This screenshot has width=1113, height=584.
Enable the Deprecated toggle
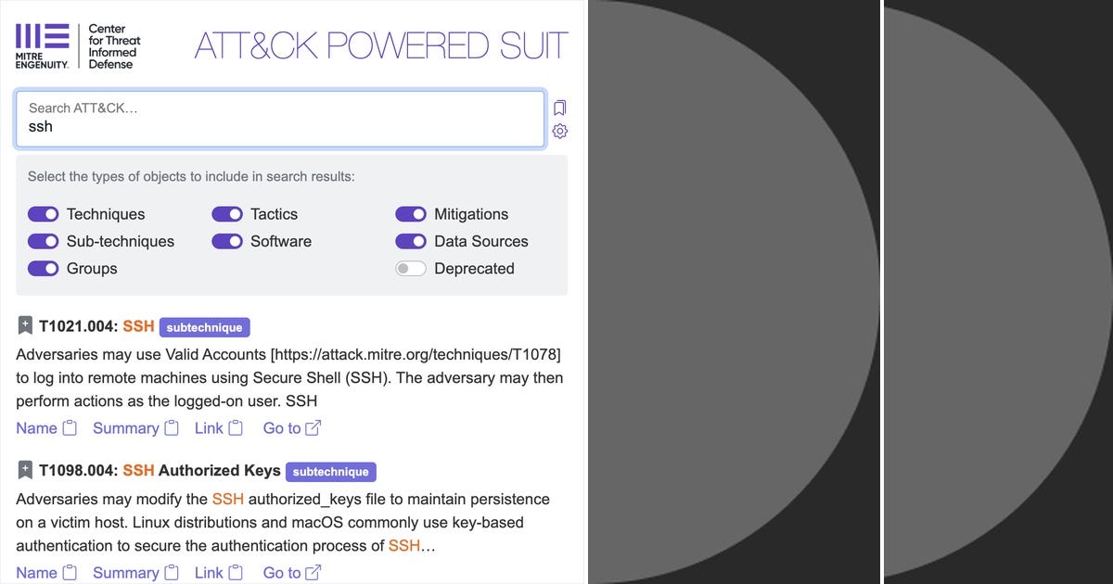tap(410, 269)
